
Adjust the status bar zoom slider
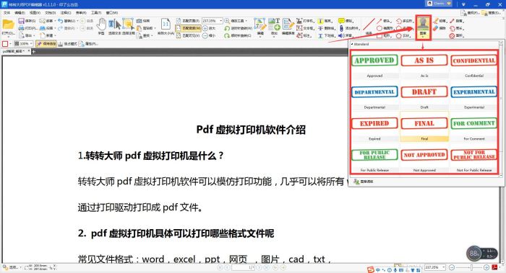coord(471,267)
